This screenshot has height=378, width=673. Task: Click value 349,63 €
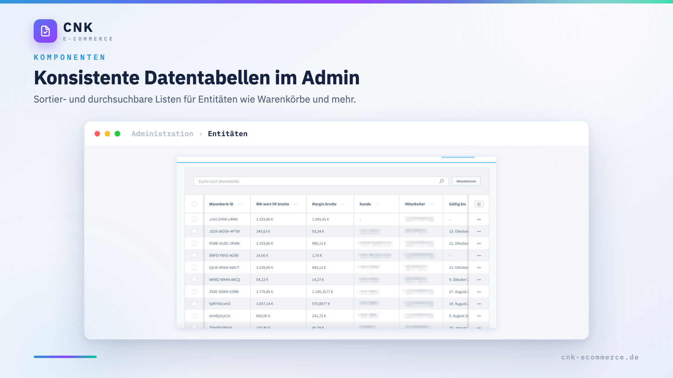click(263, 231)
